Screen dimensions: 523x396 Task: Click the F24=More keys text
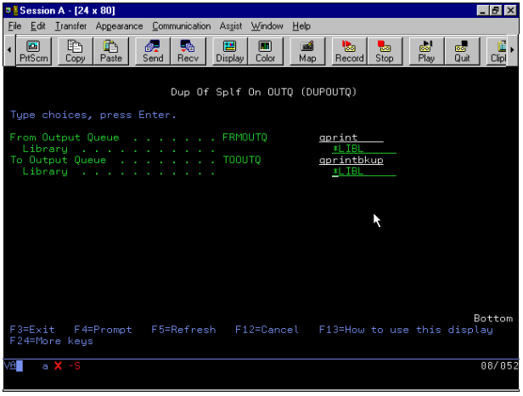[51, 342]
